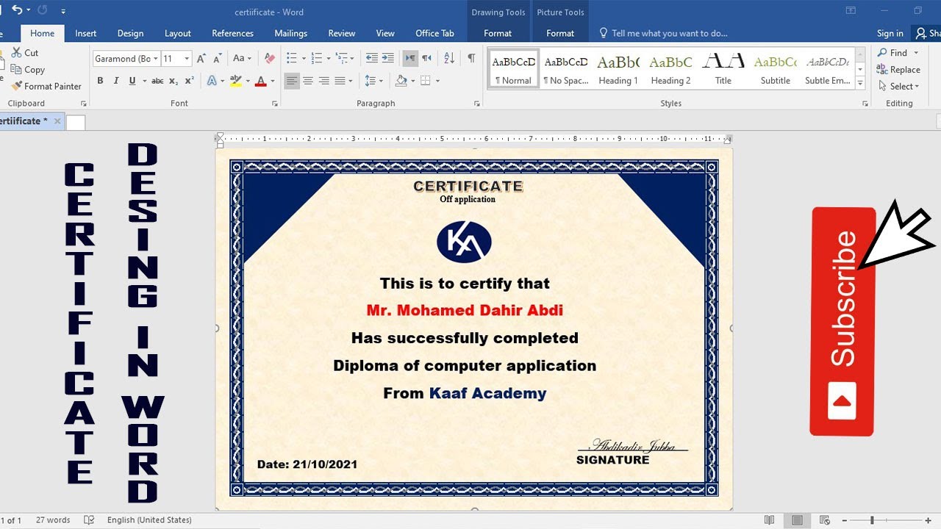This screenshot has height=529, width=941.
Task: Open proofing check icon in status bar
Action: click(89, 519)
